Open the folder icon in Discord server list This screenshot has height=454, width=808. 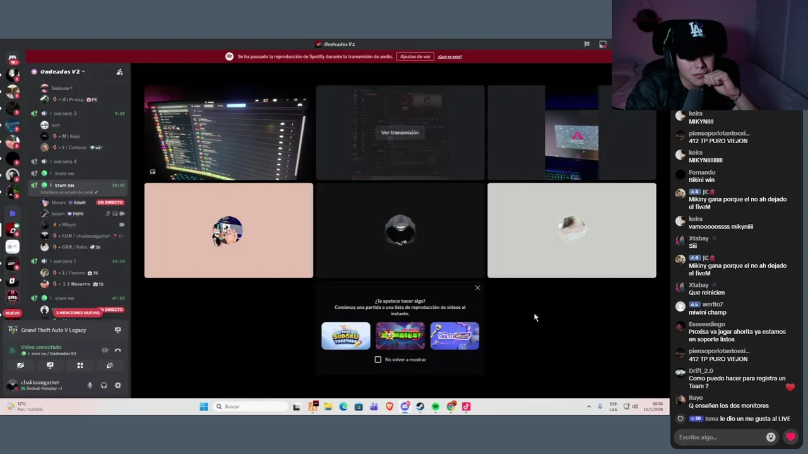click(12, 213)
